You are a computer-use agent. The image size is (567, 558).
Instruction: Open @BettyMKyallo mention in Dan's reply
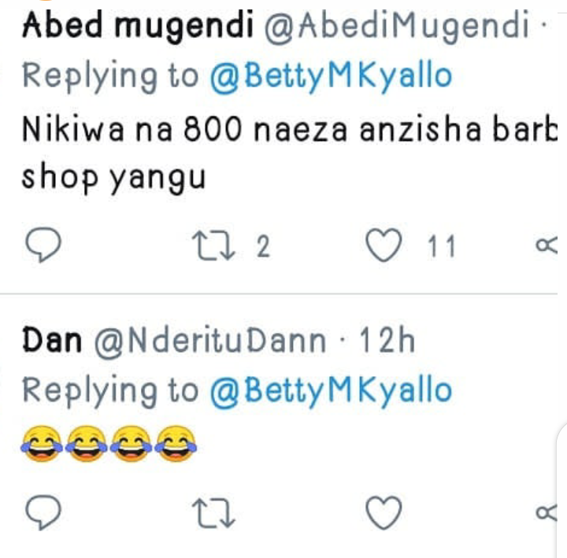331,391
